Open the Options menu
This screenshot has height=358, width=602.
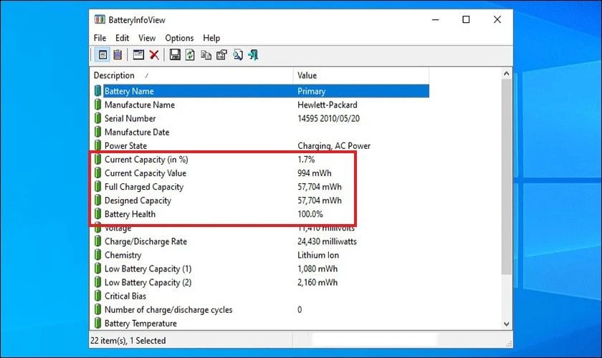coord(179,38)
